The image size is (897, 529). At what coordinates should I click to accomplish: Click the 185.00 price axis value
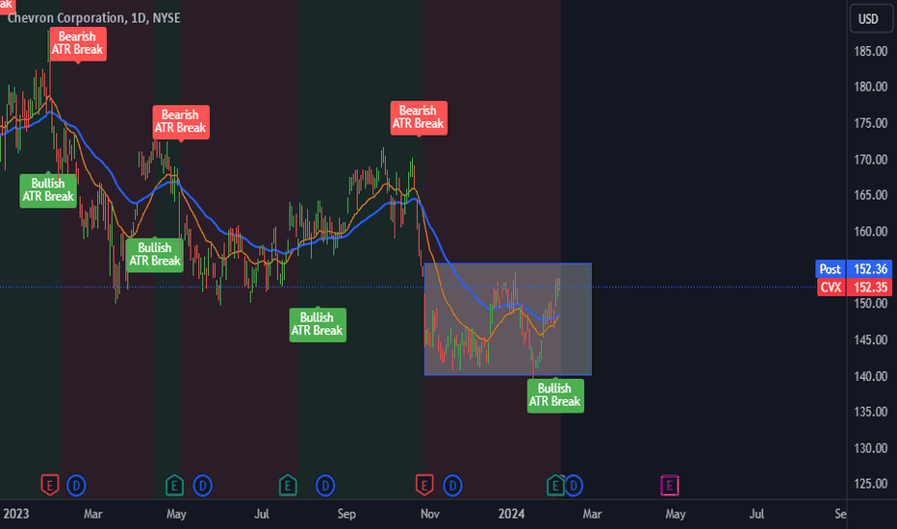871,51
